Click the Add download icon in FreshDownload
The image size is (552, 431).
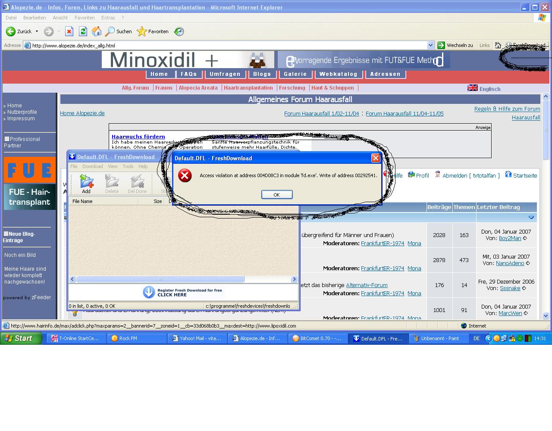[x=86, y=182]
